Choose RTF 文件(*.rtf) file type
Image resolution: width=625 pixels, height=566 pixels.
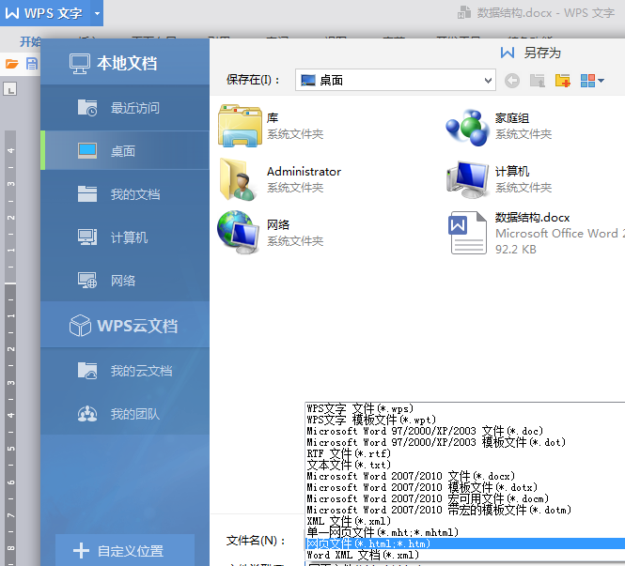pyautogui.click(x=465, y=453)
